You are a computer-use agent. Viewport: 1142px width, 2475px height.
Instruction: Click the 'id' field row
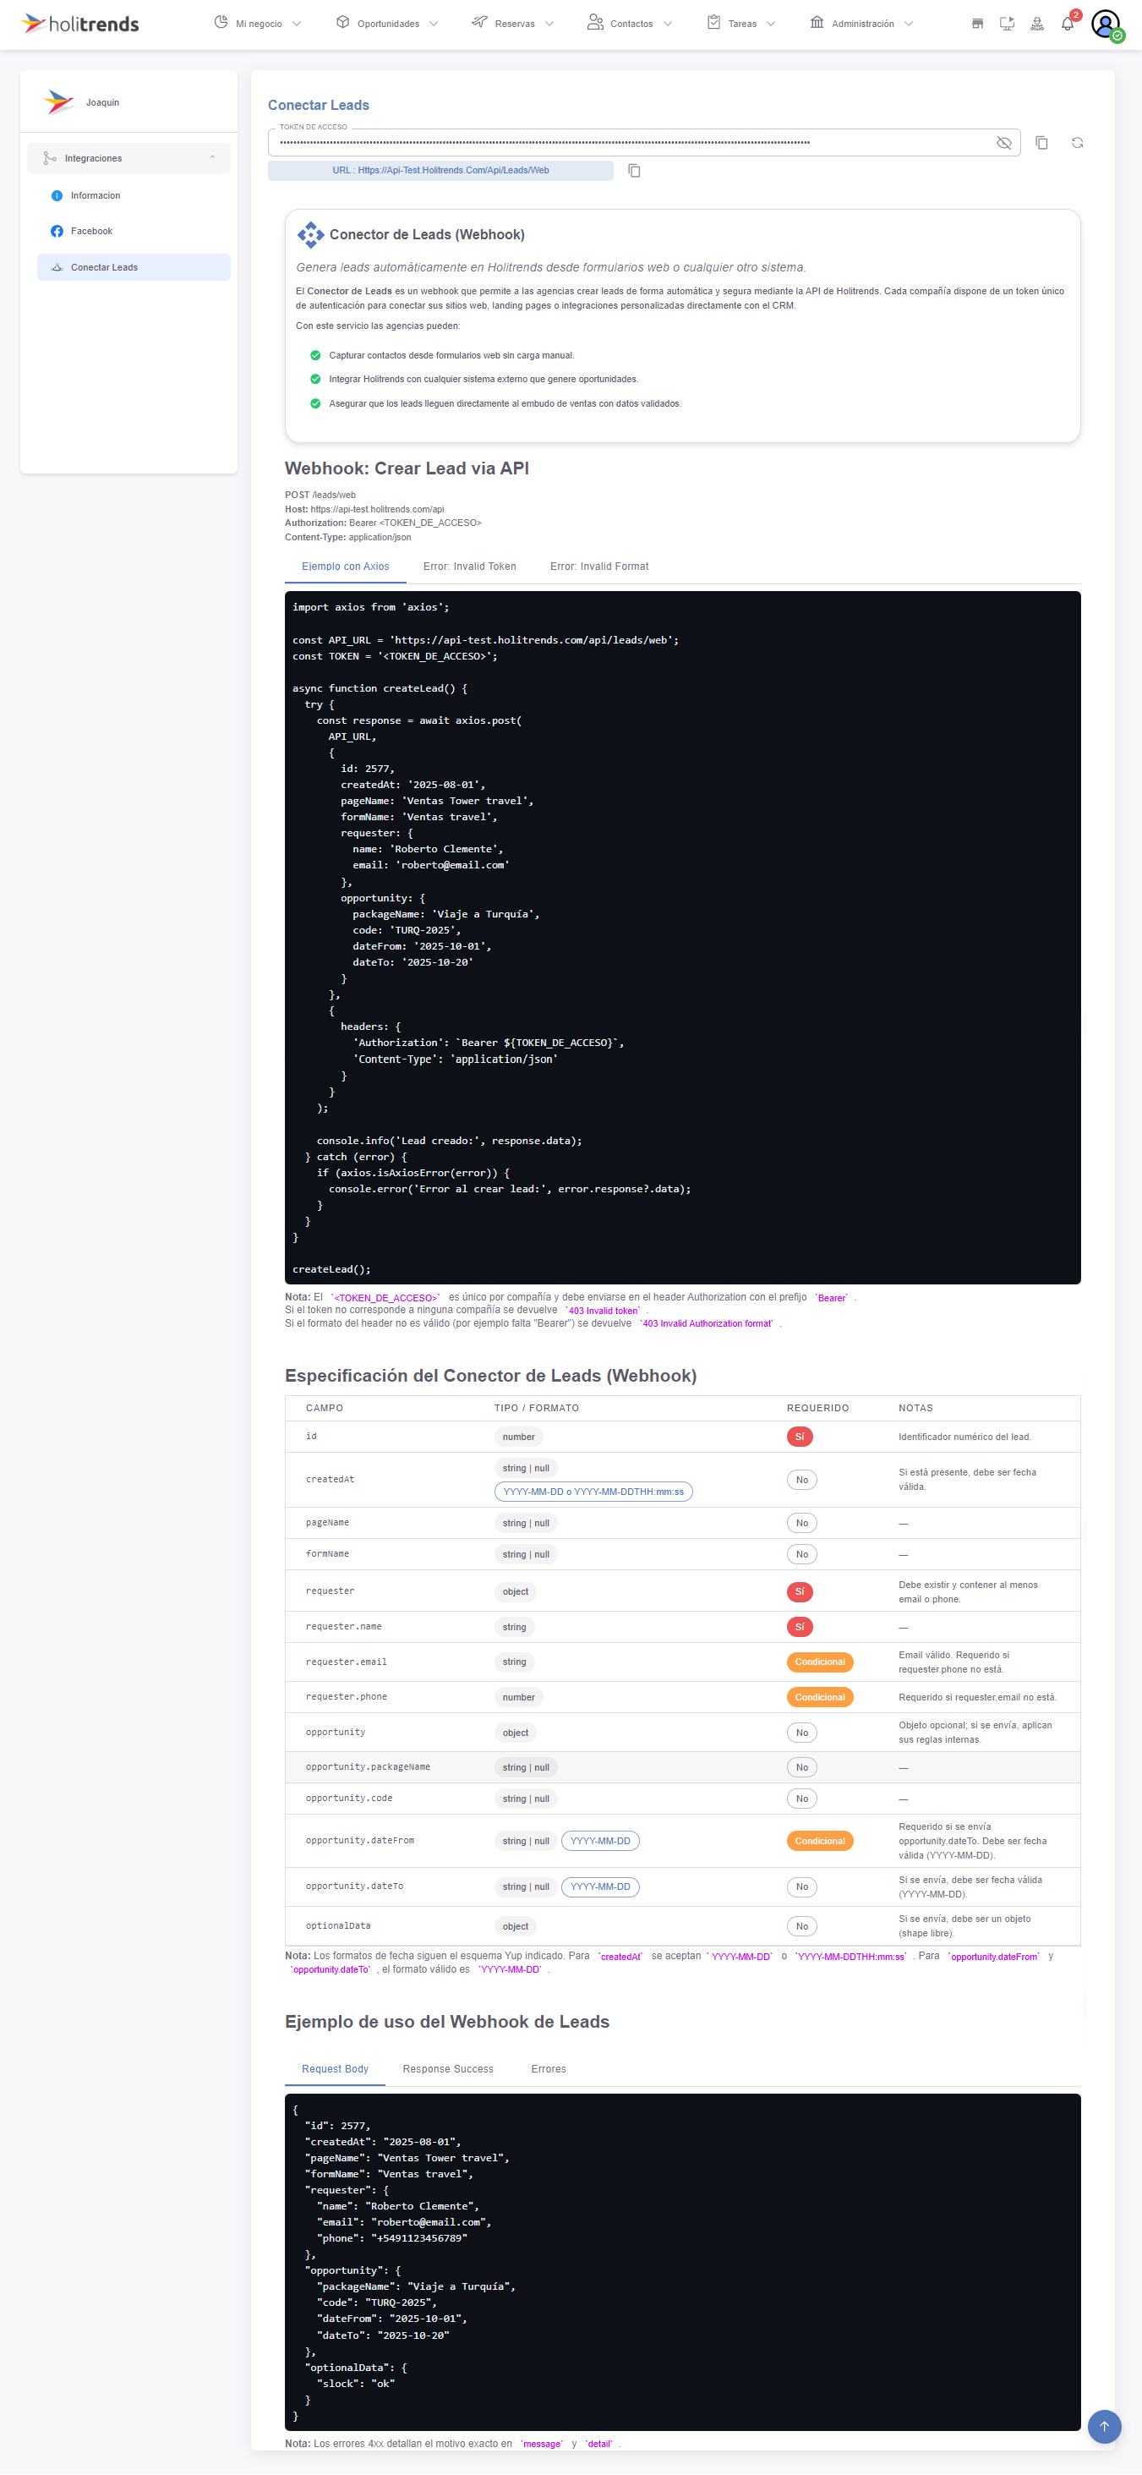click(x=683, y=1437)
